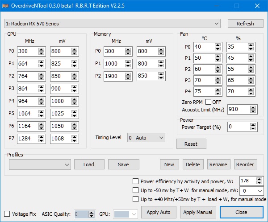Decrease GPU P6 mV with down arrow
The width and height of the screenshot is (268, 222).
coord(74,128)
